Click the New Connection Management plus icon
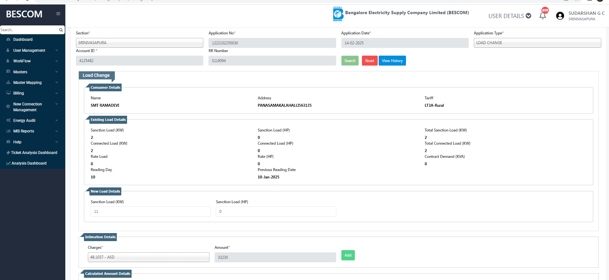The image size is (609, 280). click(x=8, y=106)
